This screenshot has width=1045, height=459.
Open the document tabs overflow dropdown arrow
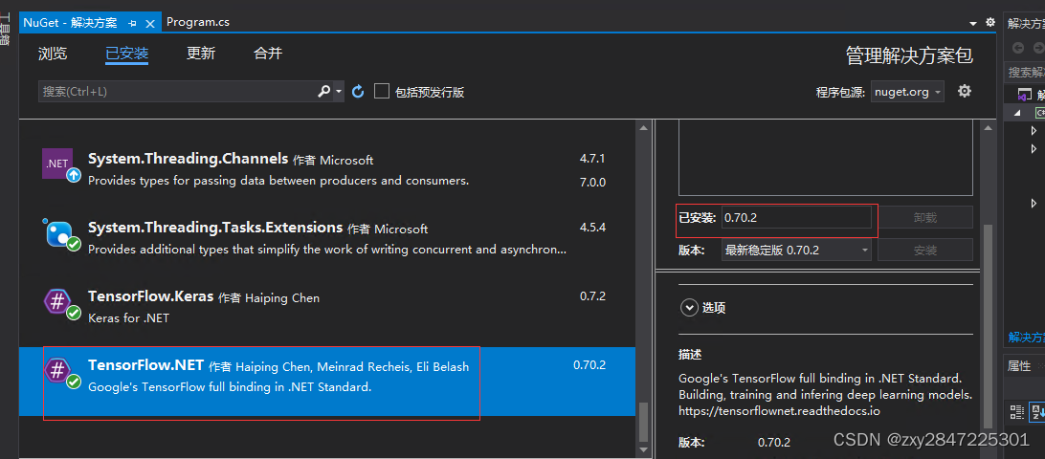coord(973,23)
